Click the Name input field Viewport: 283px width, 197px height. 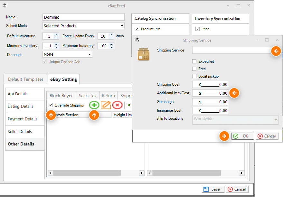click(83, 17)
